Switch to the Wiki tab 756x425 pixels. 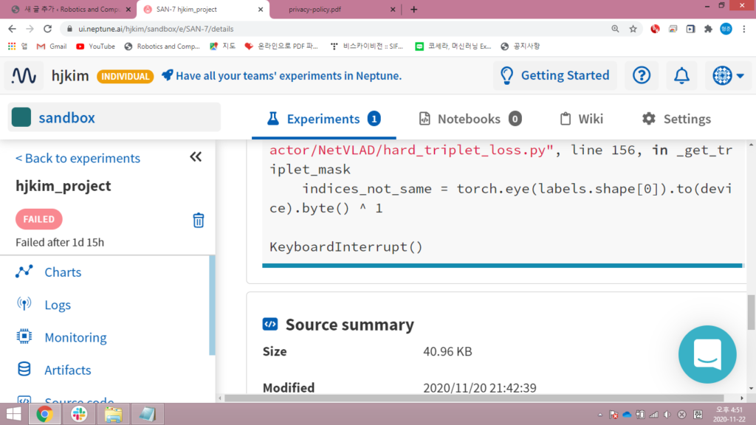(x=581, y=119)
